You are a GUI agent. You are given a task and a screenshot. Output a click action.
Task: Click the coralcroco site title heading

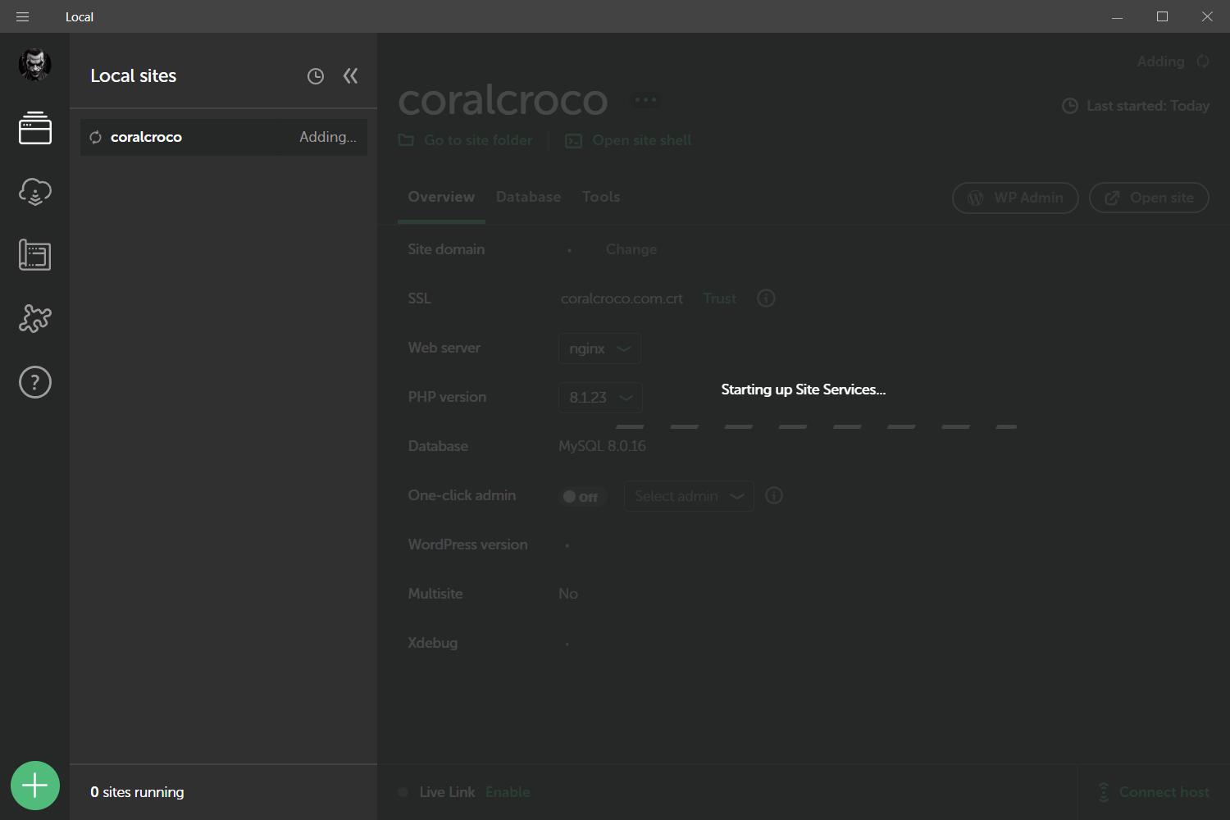tap(503, 100)
